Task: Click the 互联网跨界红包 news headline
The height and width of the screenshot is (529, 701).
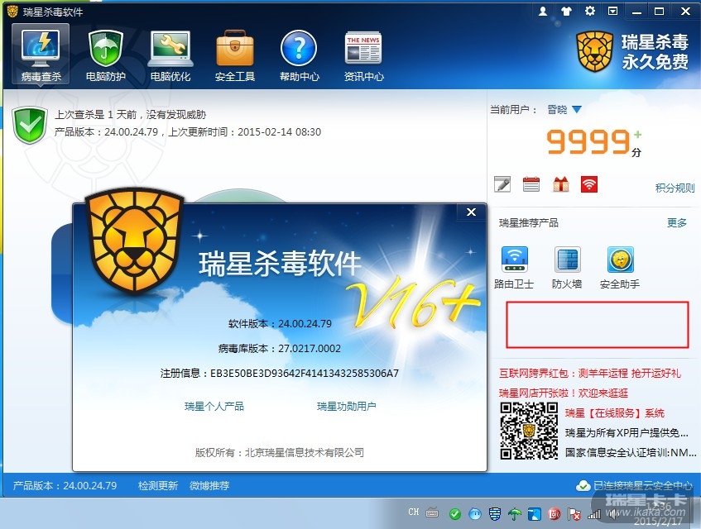Action: click(589, 374)
